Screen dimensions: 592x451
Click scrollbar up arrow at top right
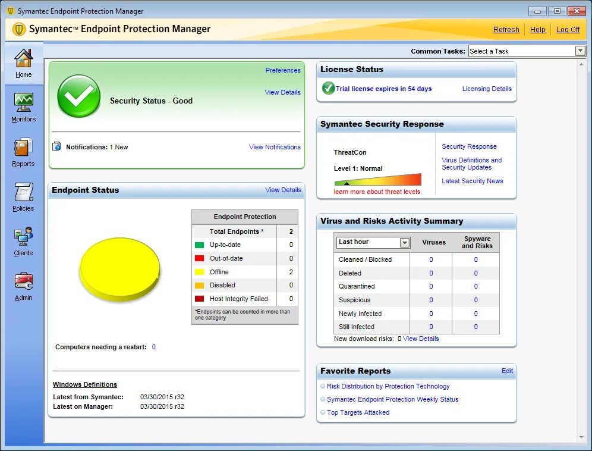click(x=581, y=64)
